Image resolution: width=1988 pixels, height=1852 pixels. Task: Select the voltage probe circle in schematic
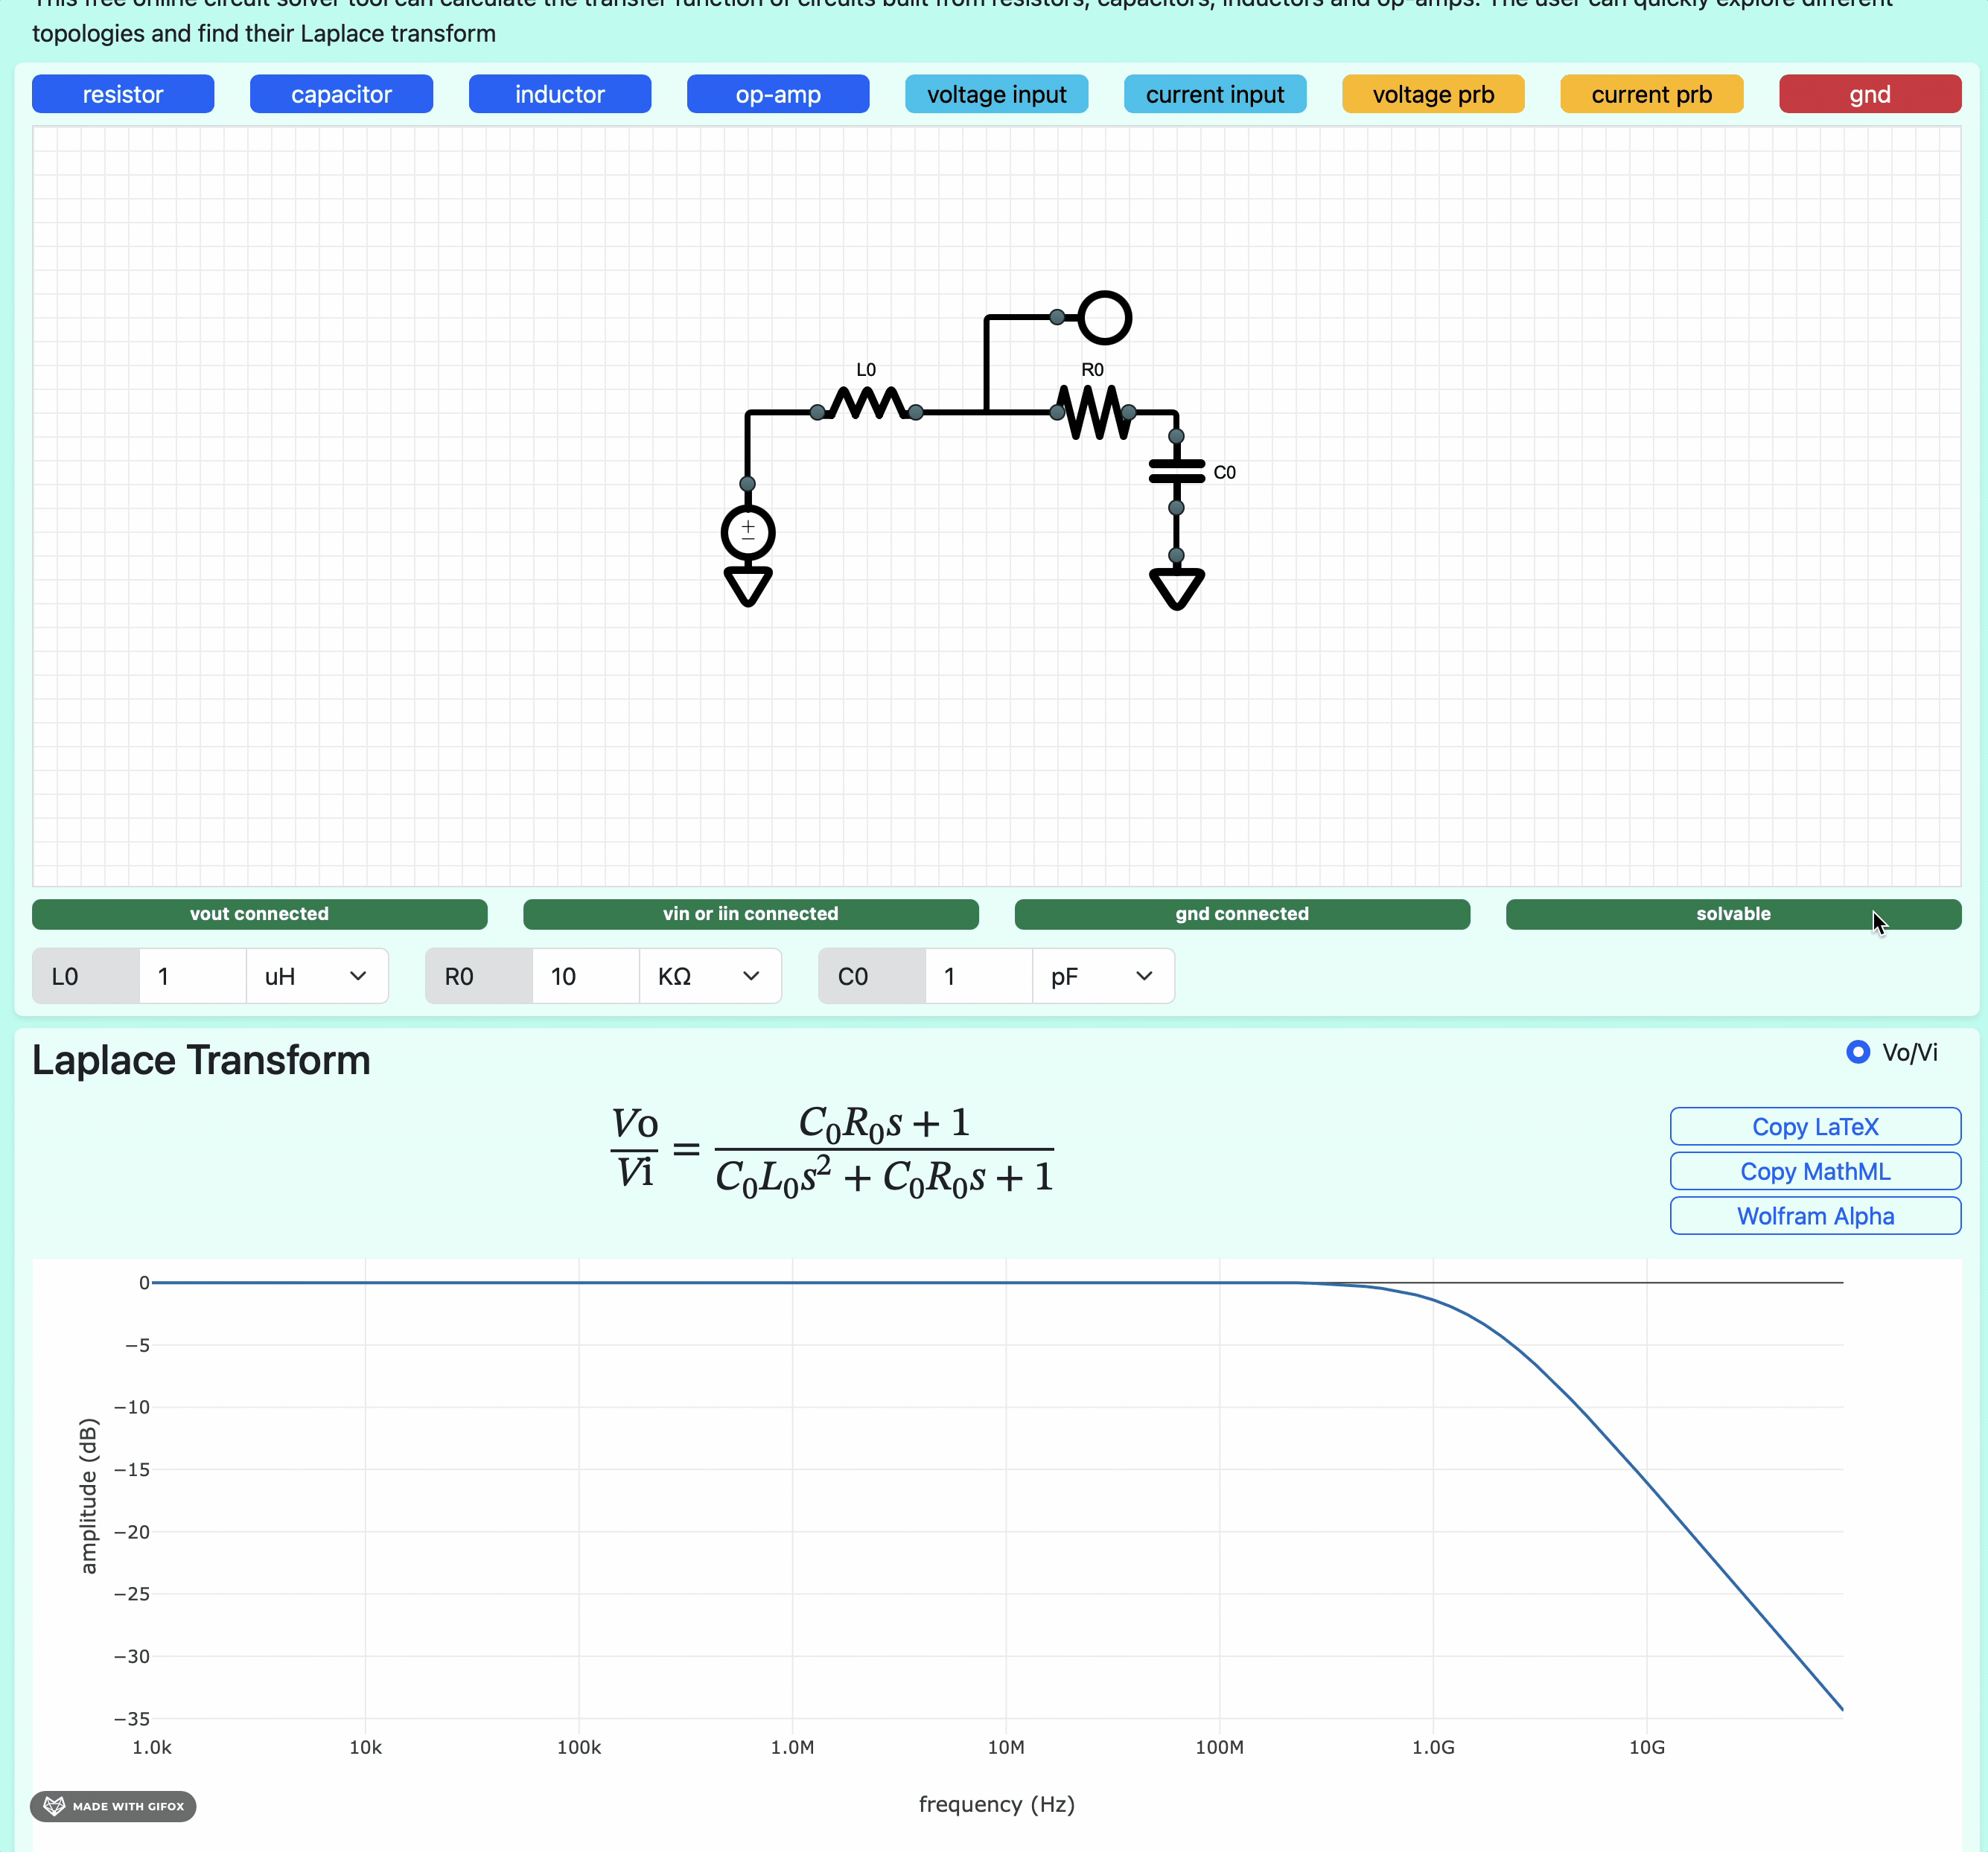(1104, 318)
